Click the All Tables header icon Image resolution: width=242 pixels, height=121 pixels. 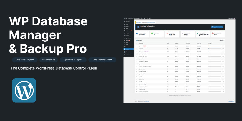(x=137, y=41)
